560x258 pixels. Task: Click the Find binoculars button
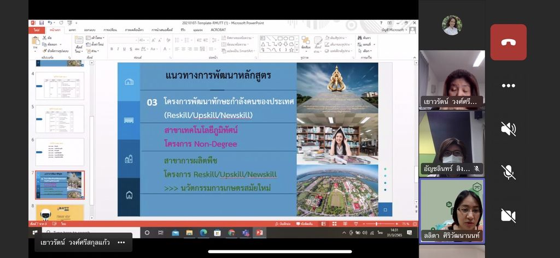pyautogui.click(x=364, y=38)
